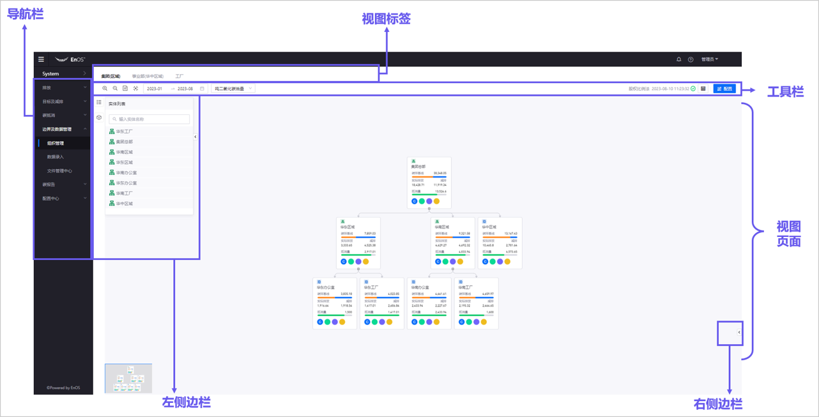Click the page icon after zoom-out
819x417 pixels.
pyautogui.click(x=125, y=89)
